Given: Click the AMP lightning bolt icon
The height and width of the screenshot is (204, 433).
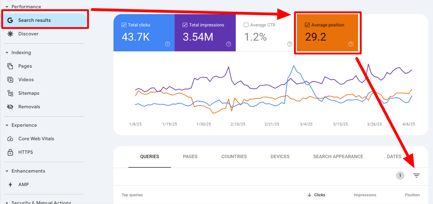Looking at the screenshot, I should click(x=10, y=185).
